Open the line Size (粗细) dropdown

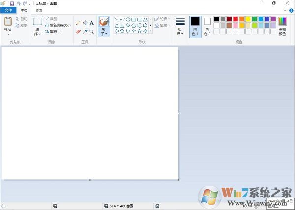point(180,26)
